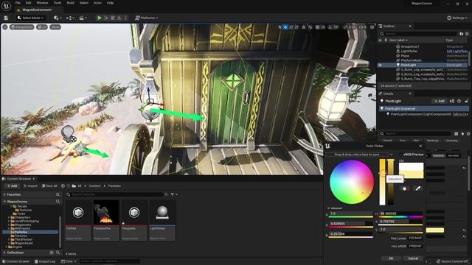Toggle PointLight visibility eye in Outliner
This screenshot has height=265, width=472.
pyautogui.click(x=381, y=65)
